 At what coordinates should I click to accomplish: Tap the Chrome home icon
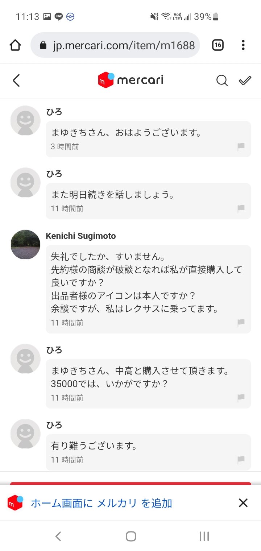point(15,45)
